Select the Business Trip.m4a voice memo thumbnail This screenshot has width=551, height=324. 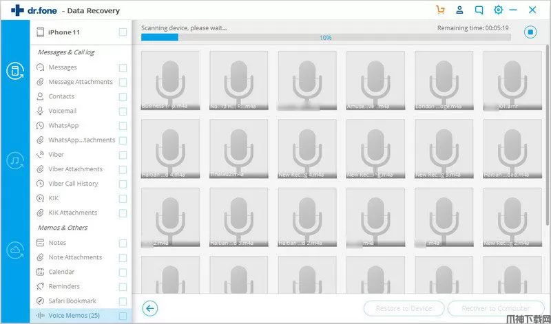170,80
